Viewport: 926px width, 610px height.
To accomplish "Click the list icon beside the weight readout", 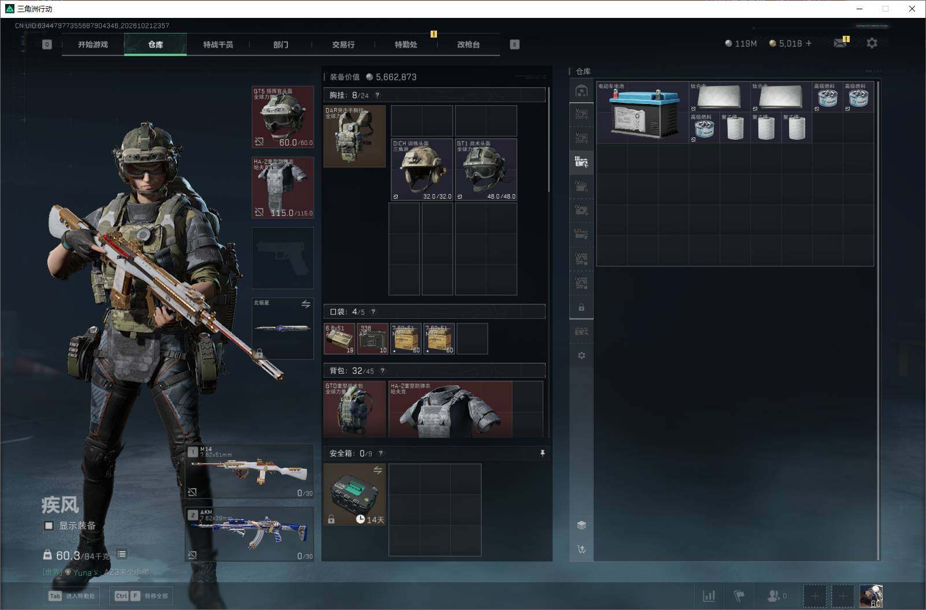I will [x=121, y=555].
